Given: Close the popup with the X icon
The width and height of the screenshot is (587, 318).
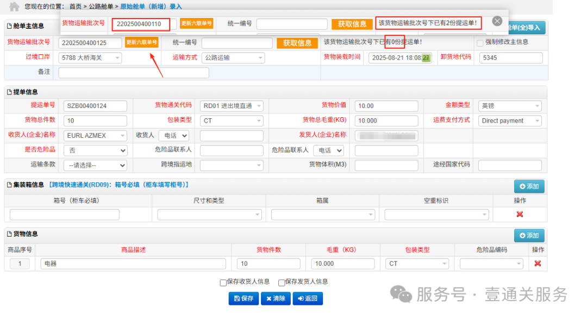Looking at the screenshot, I should coord(497,21).
